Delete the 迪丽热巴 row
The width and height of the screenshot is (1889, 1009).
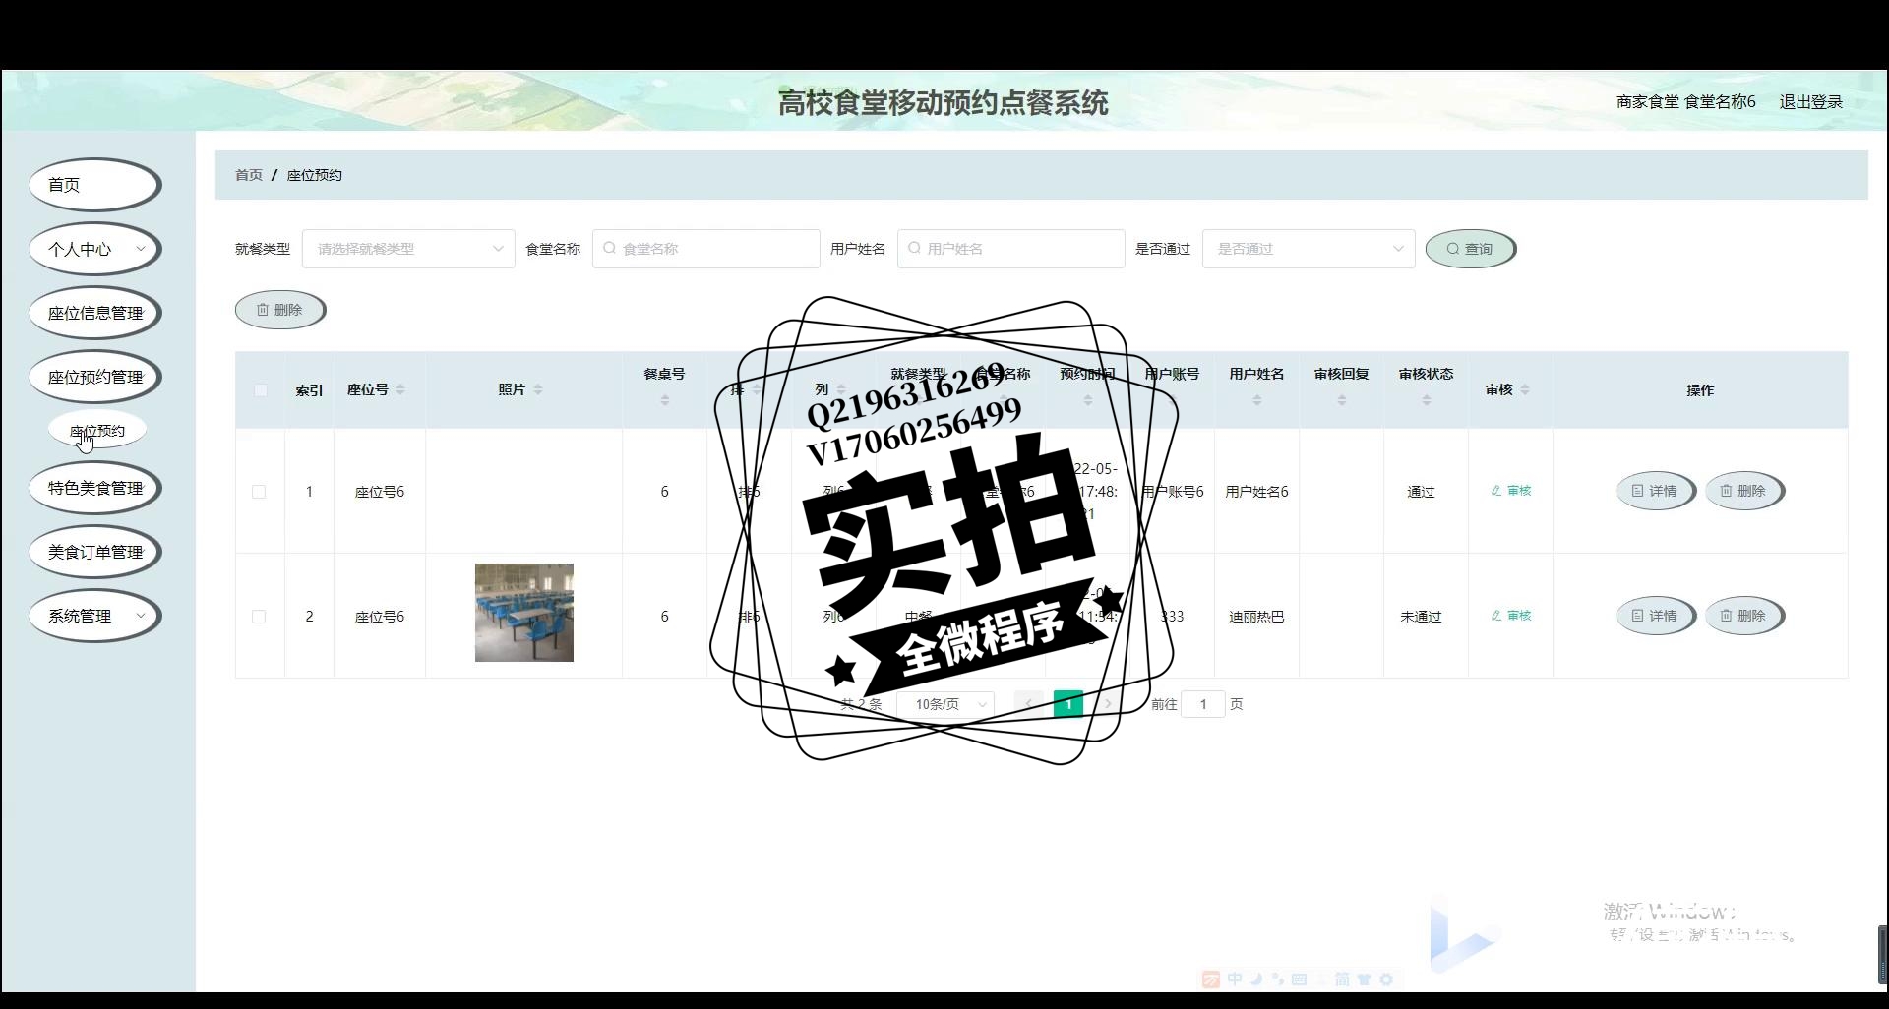[x=1743, y=616]
